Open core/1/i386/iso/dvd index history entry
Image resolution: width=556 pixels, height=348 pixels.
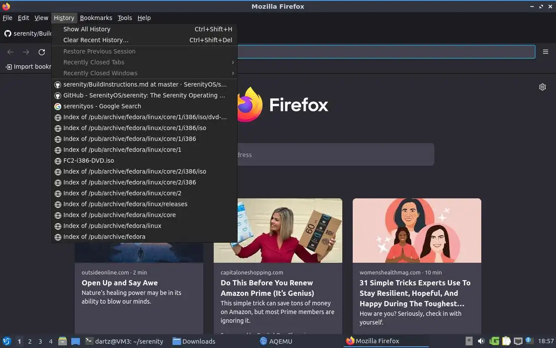[144, 117]
